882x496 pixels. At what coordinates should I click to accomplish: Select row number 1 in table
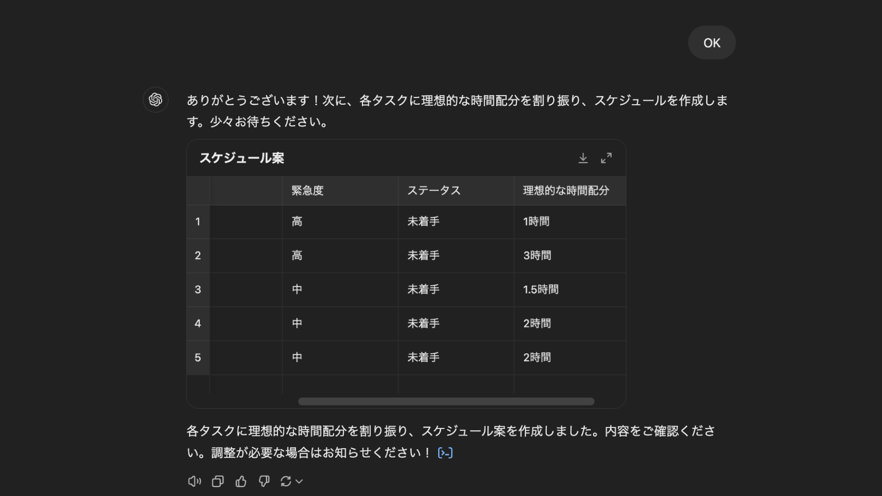198,222
